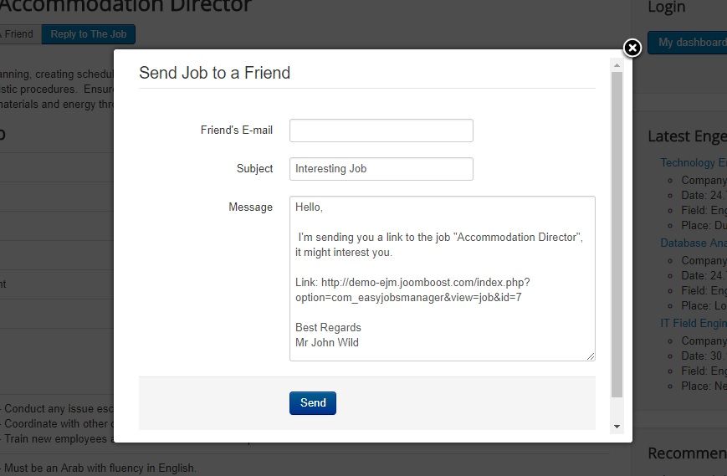The height and width of the screenshot is (476, 727).
Task: Focus the Friend's E-mail field
Action: click(x=381, y=131)
